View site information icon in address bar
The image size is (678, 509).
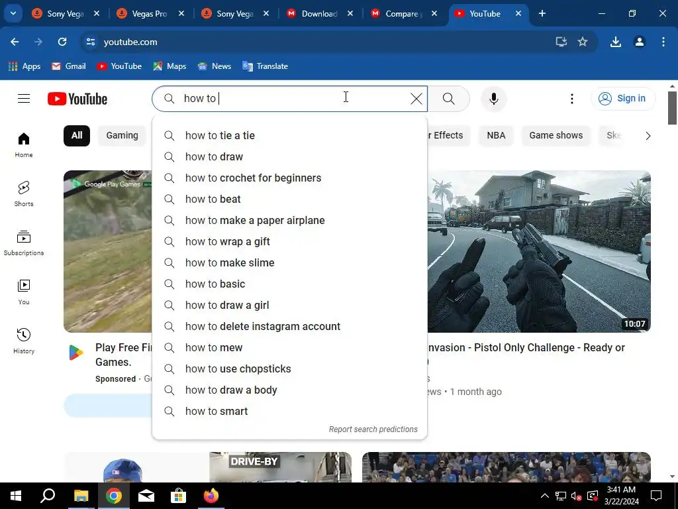click(90, 42)
